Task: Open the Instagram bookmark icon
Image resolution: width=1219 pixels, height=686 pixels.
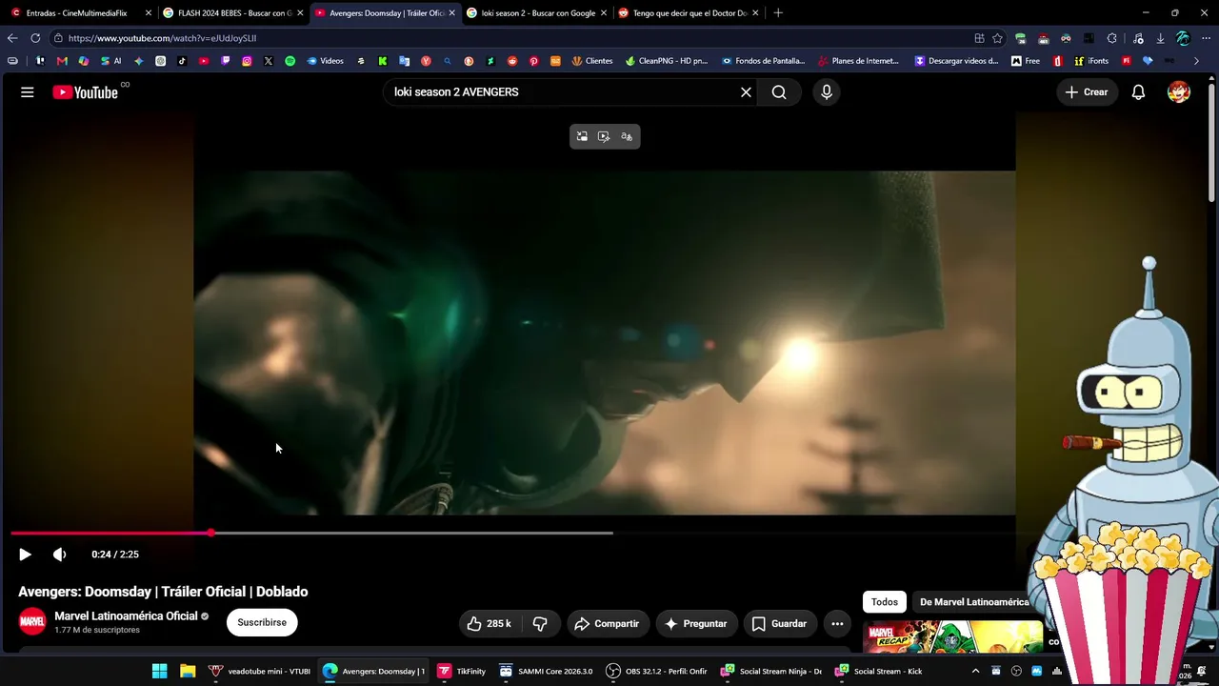Action: pos(247,61)
